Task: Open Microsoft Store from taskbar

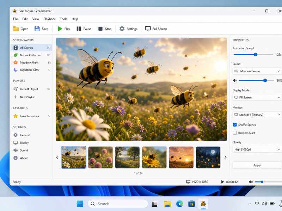Action: coord(191,204)
